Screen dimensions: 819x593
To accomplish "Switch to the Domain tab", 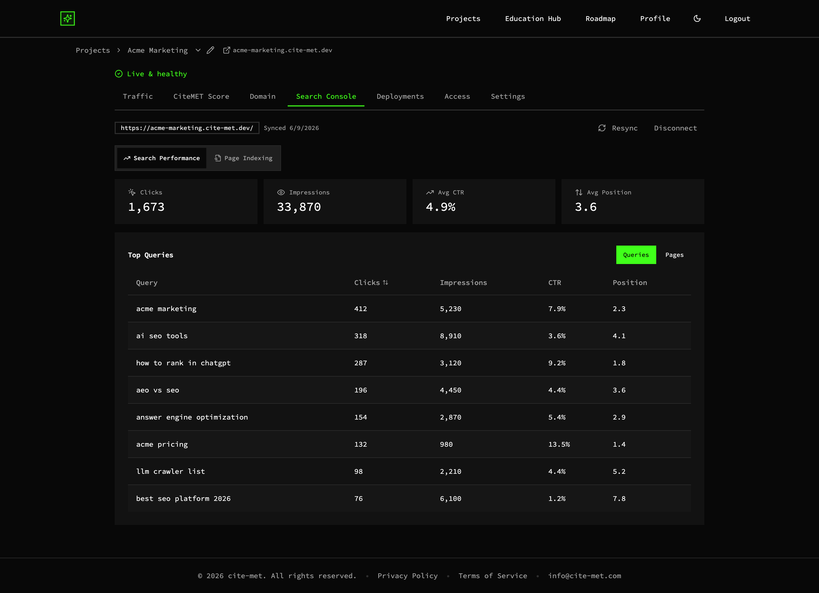I will click(263, 96).
